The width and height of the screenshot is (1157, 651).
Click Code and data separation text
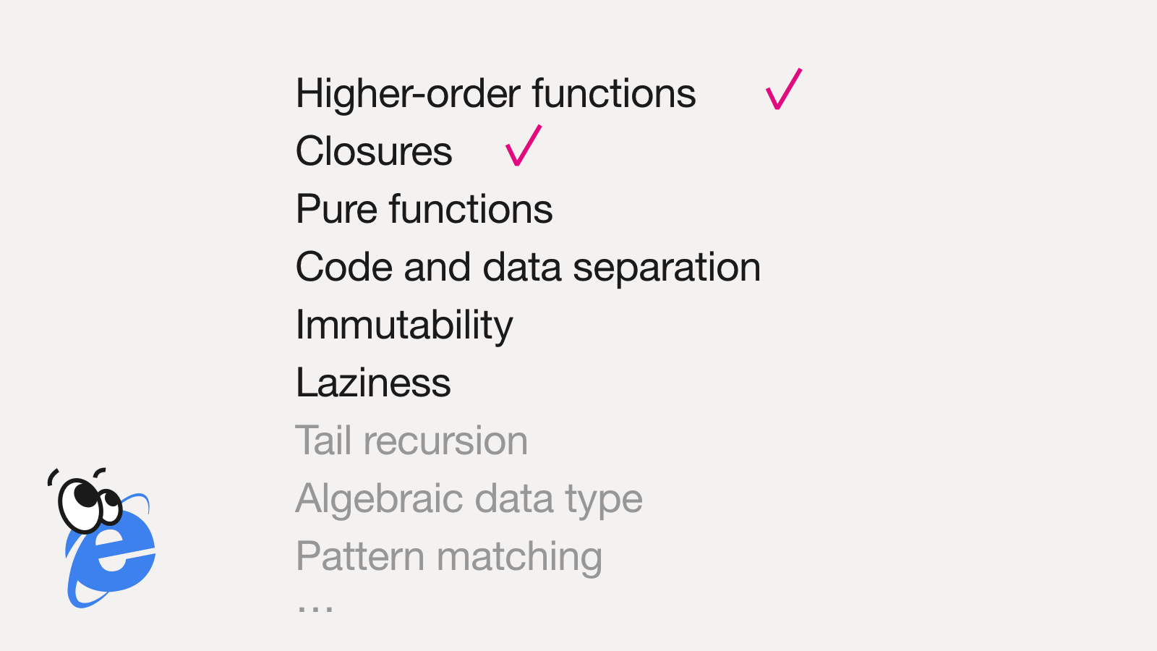tap(529, 268)
